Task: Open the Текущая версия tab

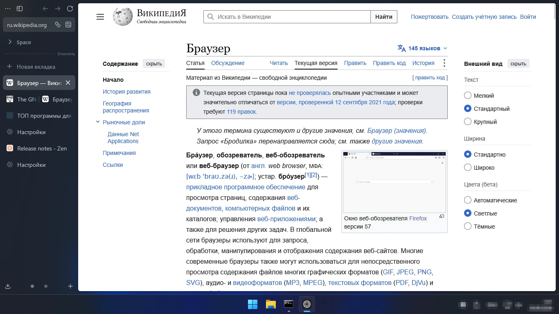Action: point(316,63)
